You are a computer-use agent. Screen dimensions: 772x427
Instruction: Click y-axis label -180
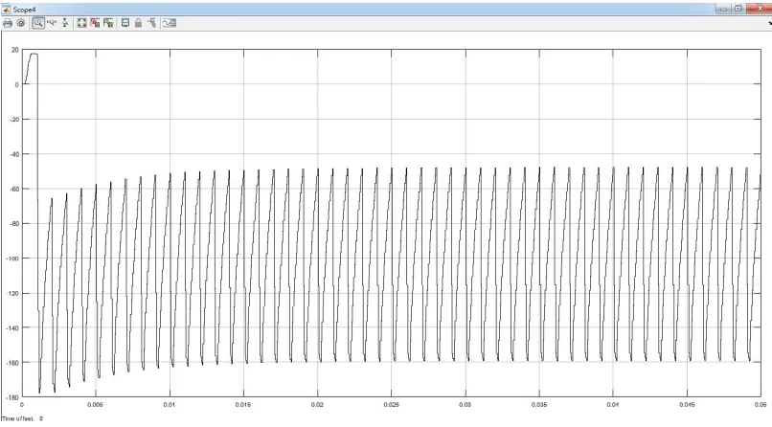tap(12, 397)
